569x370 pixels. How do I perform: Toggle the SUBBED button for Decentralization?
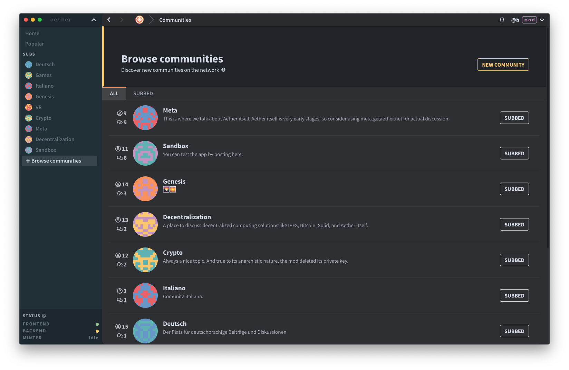point(514,224)
